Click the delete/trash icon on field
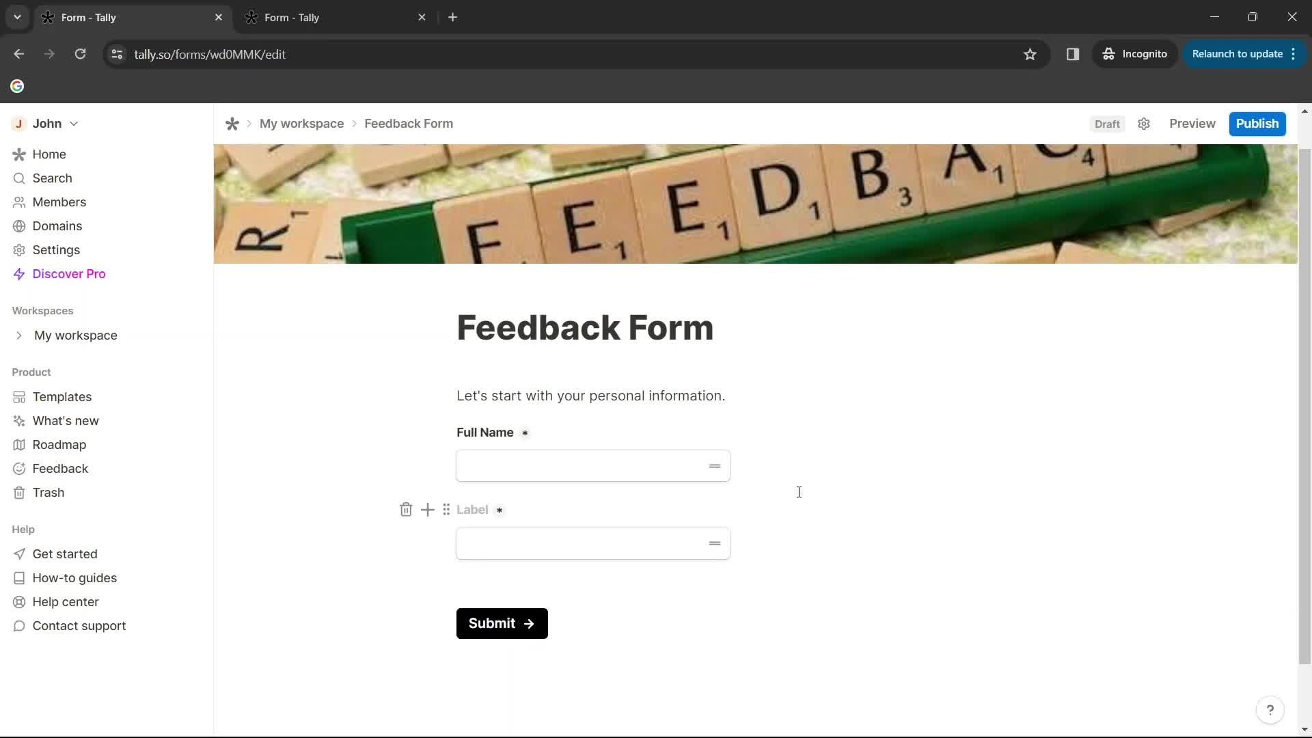The height and width of the screenshot is (738, 1312). coord(405,509)
